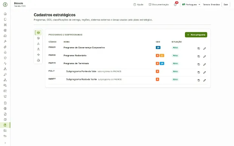
Task: Click the Subprograma Ponte do Vale name
Action: point(81,71)
